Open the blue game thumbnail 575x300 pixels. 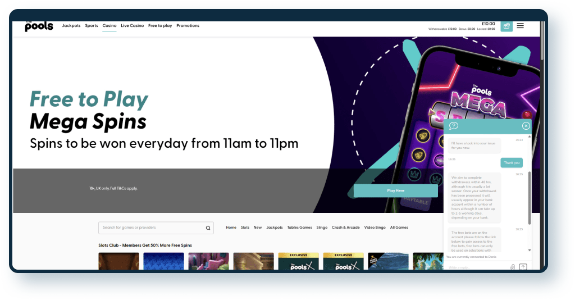(x=163, y=261)
